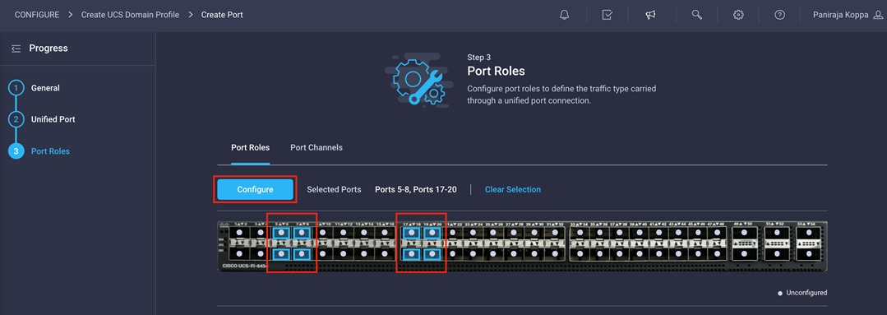
Task: Click Clear Selection link
Action: pyautogui.click(x=512, y=189)
